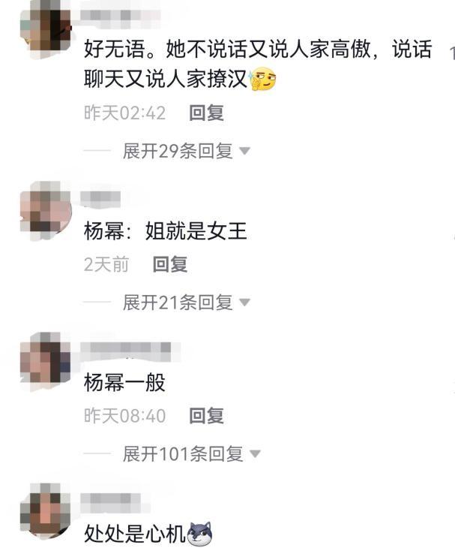Open avatar of the 杨幂一般 commenter
This screenshot has height=548, width=455.
point(46,361)
